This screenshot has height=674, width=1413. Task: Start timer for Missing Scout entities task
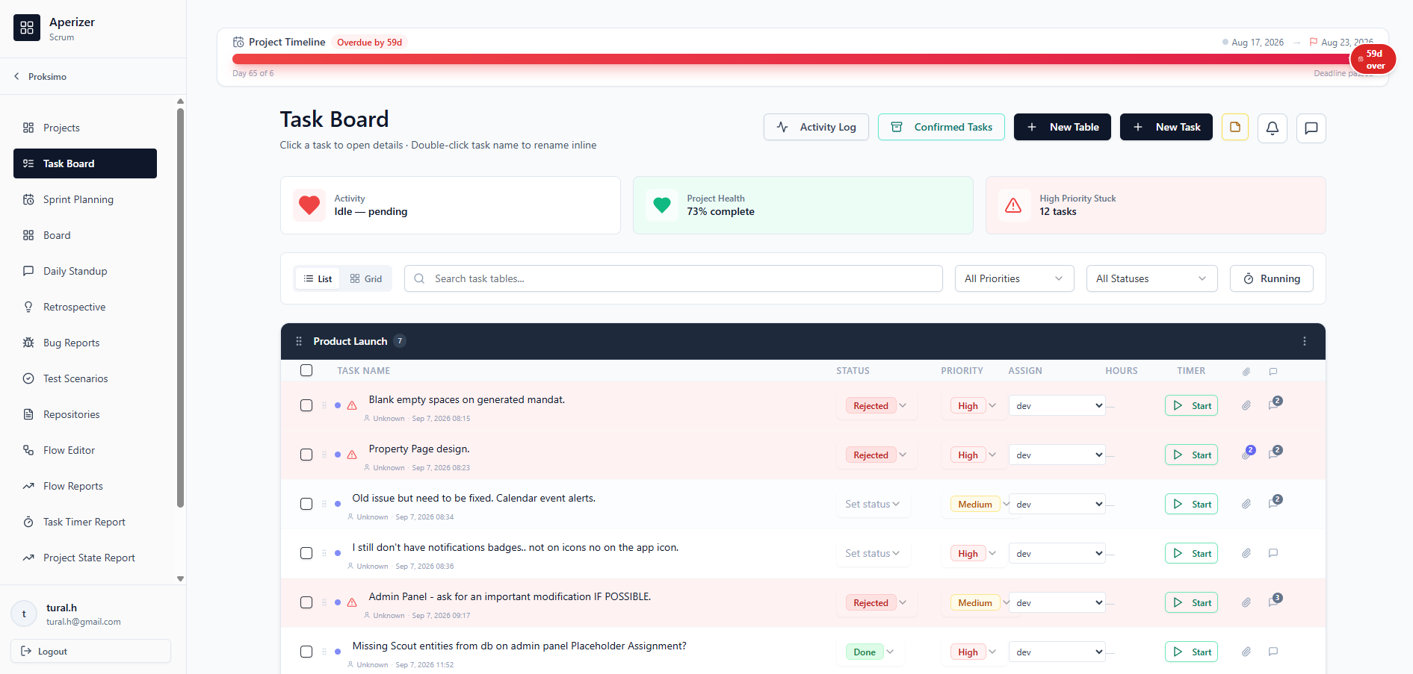(1191, 652)
